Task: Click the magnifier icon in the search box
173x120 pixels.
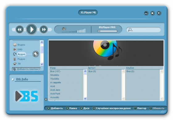Action: tap(130, 30)
